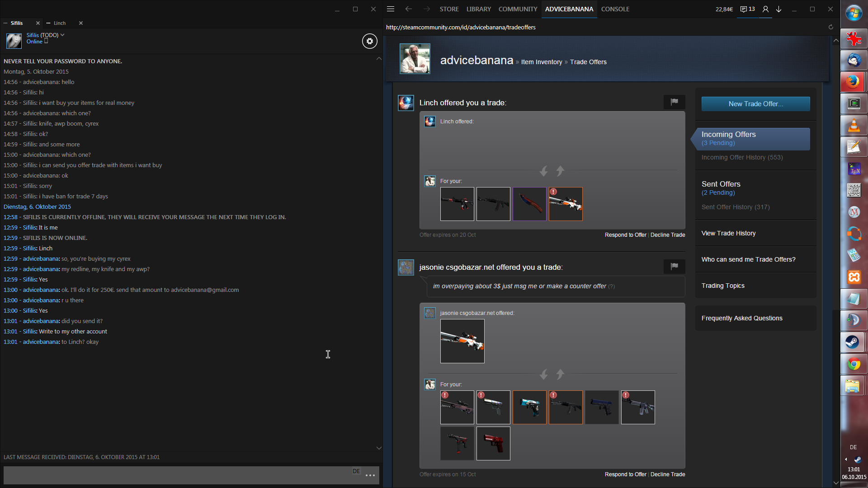
Task: Go back with the left arrow
Action: [x=408, y=9]
